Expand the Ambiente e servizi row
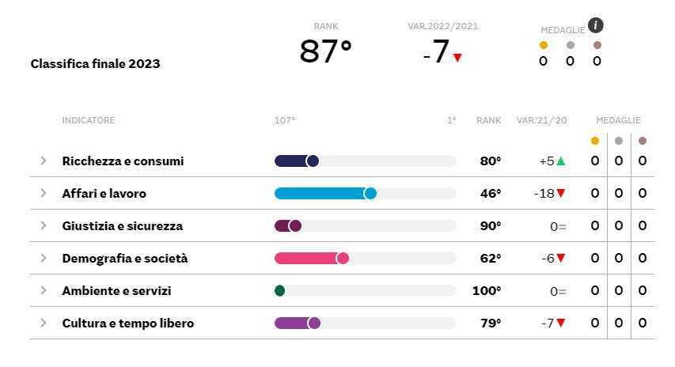Image resolution: width=675 pixels, height=367 pixels. click(44, 291)
